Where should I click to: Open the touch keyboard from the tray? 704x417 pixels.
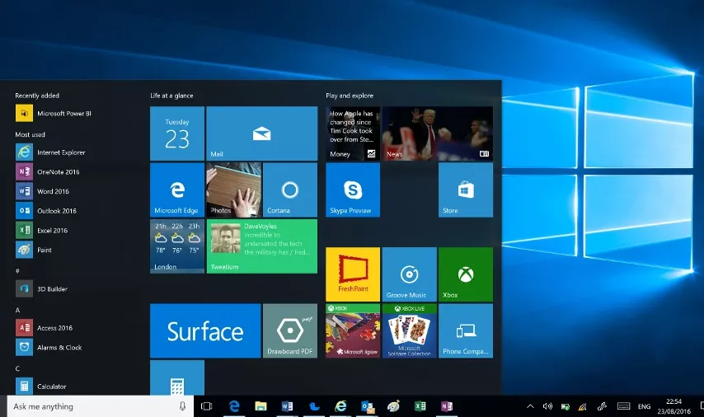pos(624,406)
